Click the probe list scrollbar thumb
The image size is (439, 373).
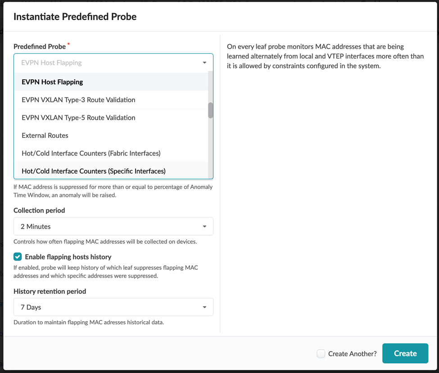[210, 110]
